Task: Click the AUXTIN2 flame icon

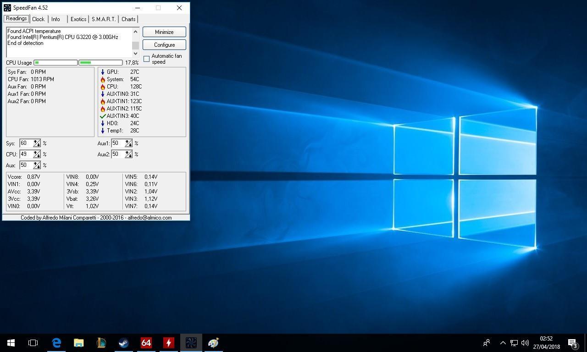Action: [x=103, y=109]
